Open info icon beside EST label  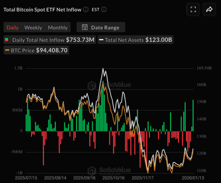[104, 10]
